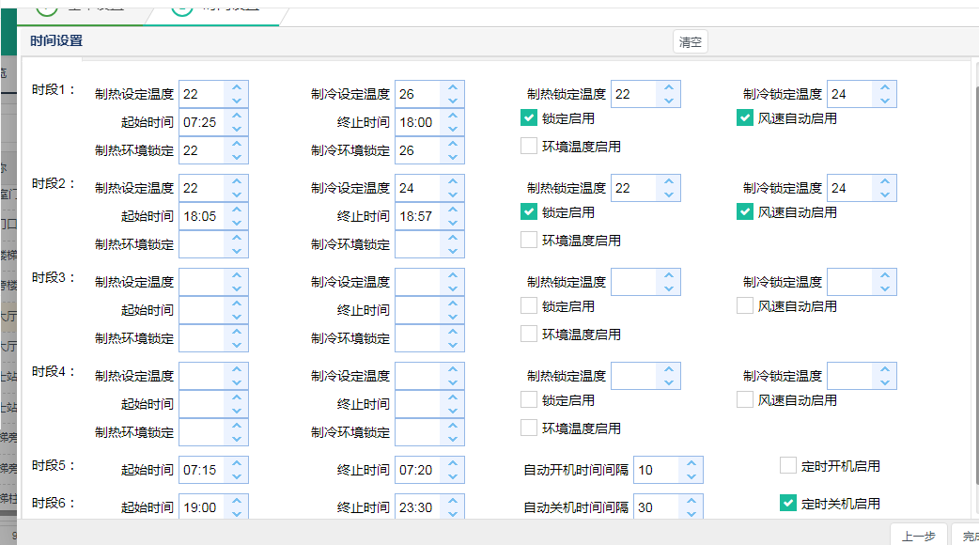Click 时段1 起始时间 field showing 07:25

coord(202,122)
